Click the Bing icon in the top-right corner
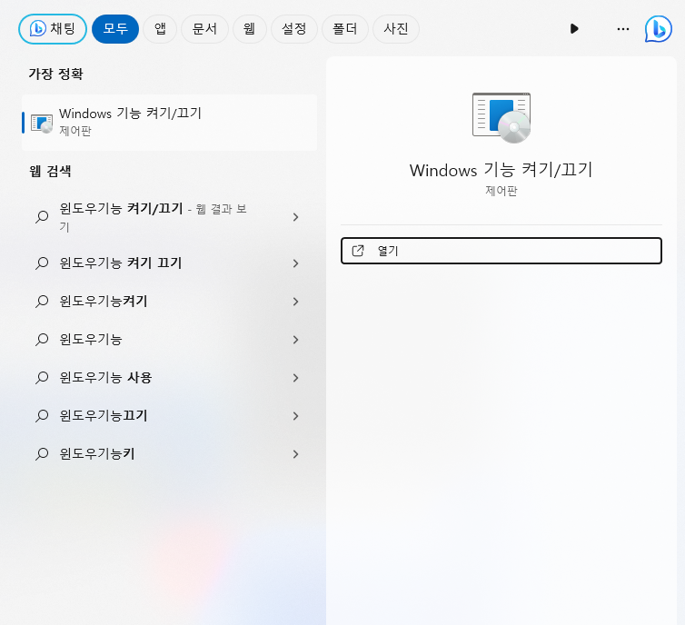The width and height of the screenshot is (685, 625). pyautogui.click(x=659, y=29)
